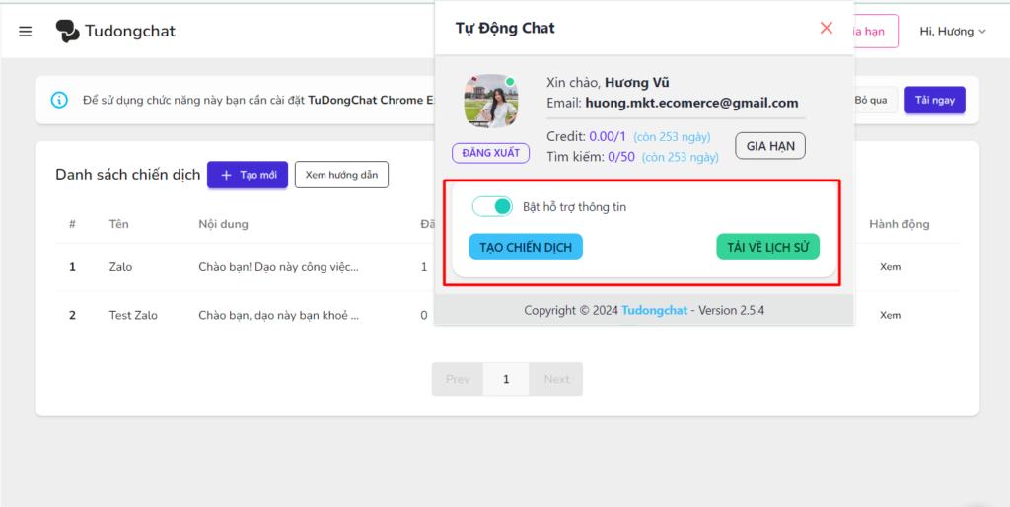The image size is (1010, 507).
Task: Click Xem for the Test Zalo row
Action: click(x=891, y=315)
